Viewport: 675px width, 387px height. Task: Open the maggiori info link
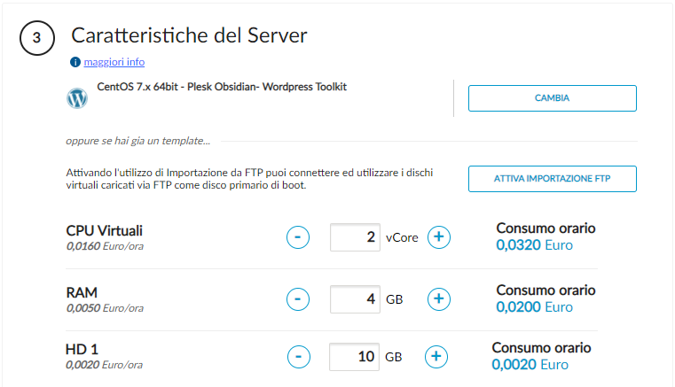pyautogui.click(x=114, y=63)
